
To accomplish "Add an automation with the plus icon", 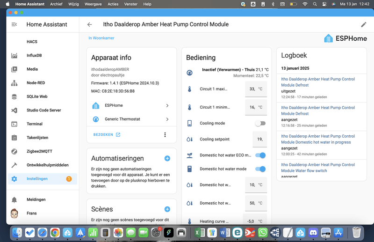I will click(x=167, y=158).
